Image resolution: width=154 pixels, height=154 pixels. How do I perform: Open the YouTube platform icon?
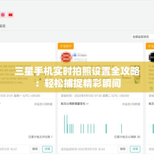tap(11, 15)
